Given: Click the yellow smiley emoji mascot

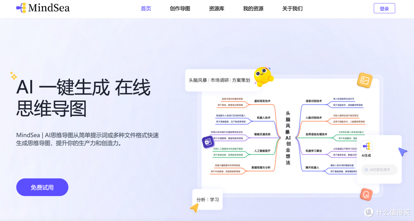Looking at the screenshot, I should 263,77.
